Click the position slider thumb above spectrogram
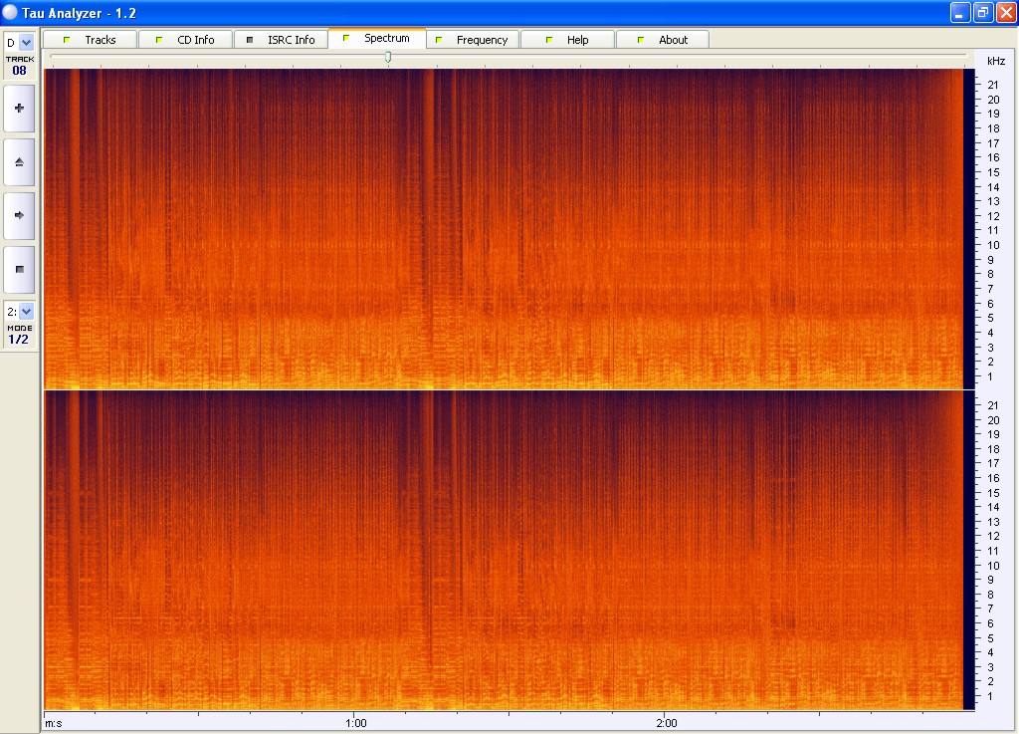 point(387,58)
